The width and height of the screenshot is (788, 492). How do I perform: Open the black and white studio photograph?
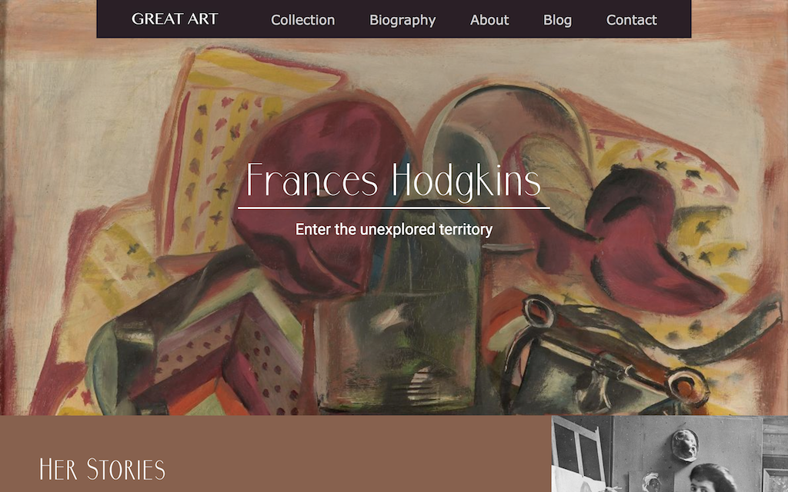[x=669, y=454]
